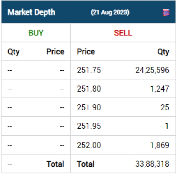Viewport: 177px width, 176px height.
Task: Select the BUY column header
Action: (x=36, y=33)
